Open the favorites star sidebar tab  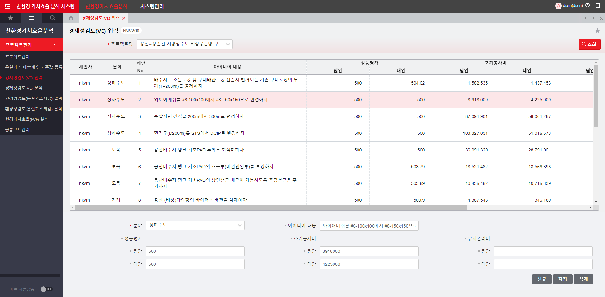click(x=10, y=18)
